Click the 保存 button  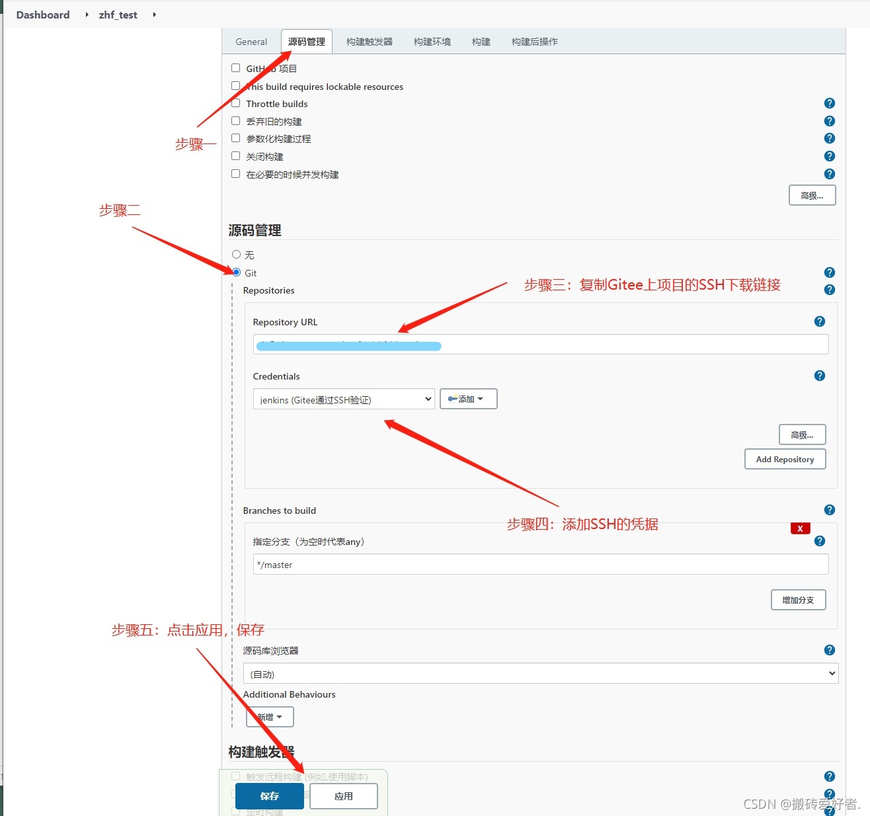[270, 796]
